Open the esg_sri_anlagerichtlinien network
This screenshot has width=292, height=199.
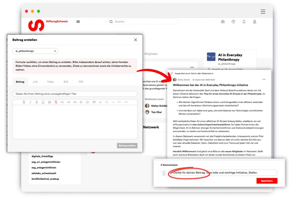tap(46, 162)
